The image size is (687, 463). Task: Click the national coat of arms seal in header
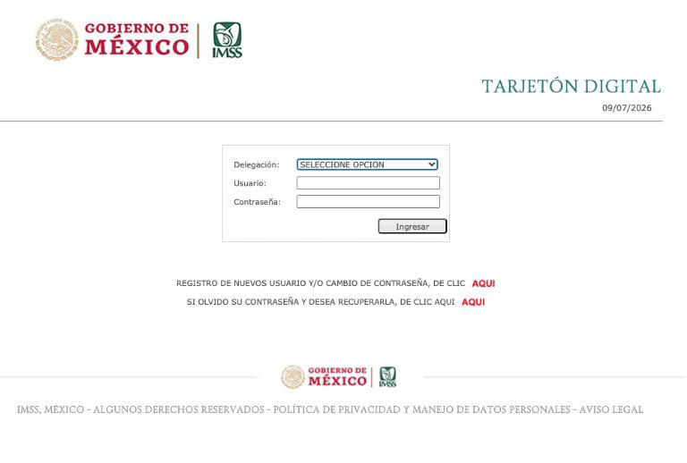pyautogui.click(x=57, y=39)
